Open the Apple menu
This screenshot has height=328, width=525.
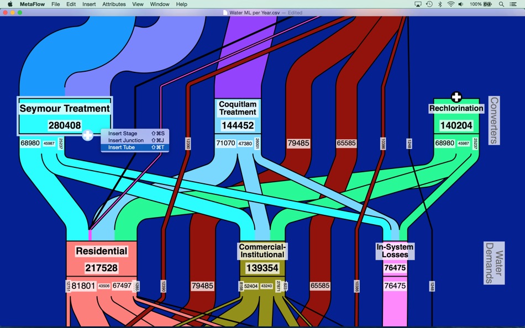click(x=10, y=4)
